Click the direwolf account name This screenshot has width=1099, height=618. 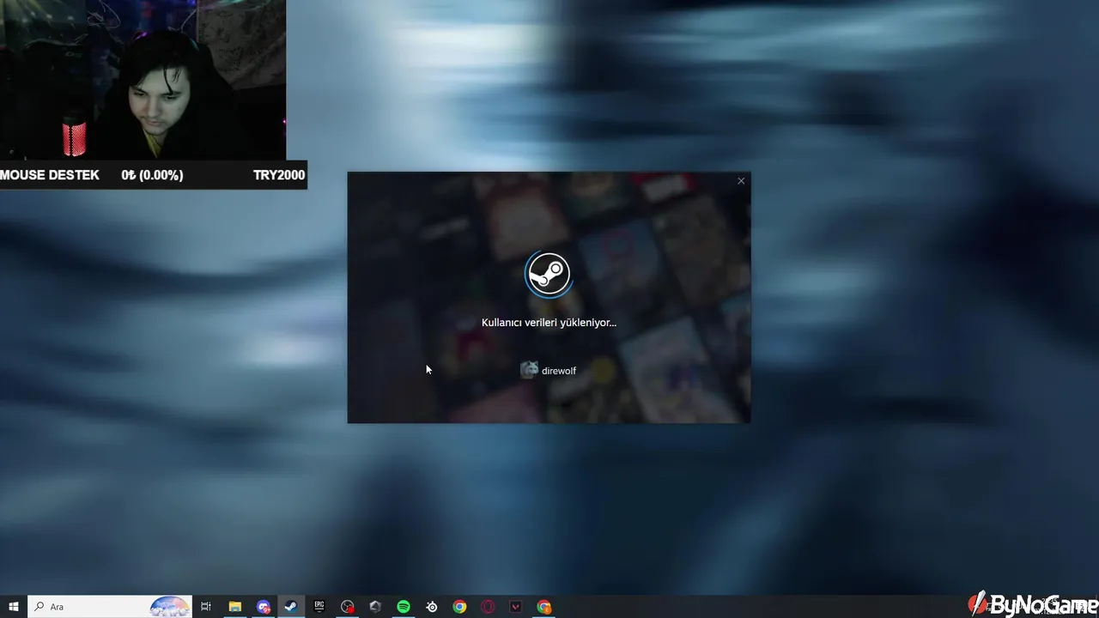point(559,371)
